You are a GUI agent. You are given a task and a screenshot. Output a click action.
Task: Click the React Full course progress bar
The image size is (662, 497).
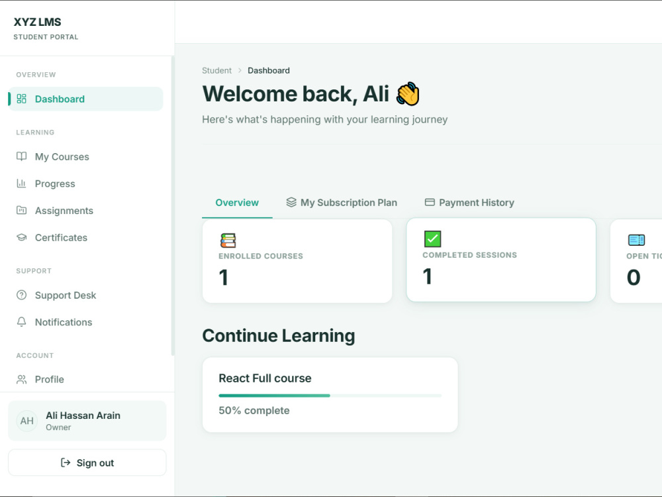330,396
